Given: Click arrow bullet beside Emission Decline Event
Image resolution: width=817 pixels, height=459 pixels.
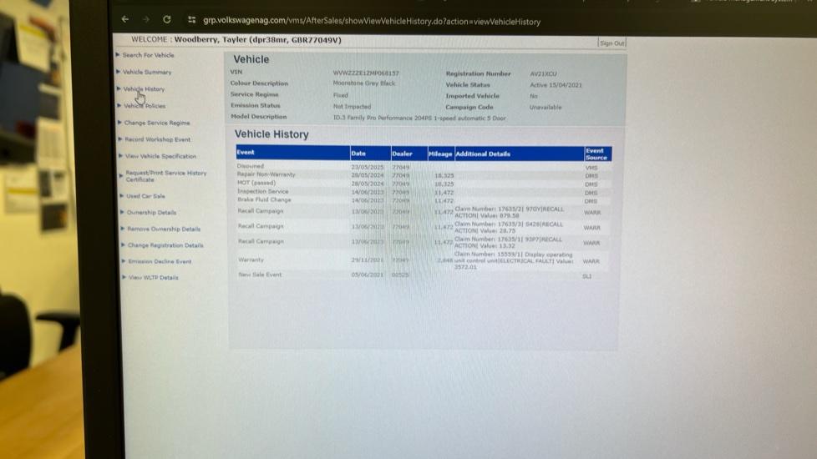Looking at the screenshot, I should pyautogui.click(x=124, y=261).
